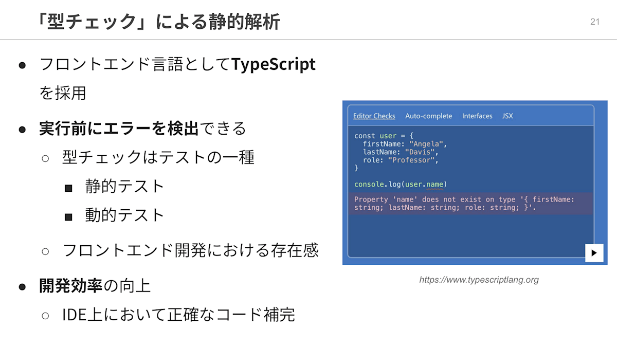Open the https://www.typescriptlang.org link
The image size is (617, 347).
(x=479, y=280)
